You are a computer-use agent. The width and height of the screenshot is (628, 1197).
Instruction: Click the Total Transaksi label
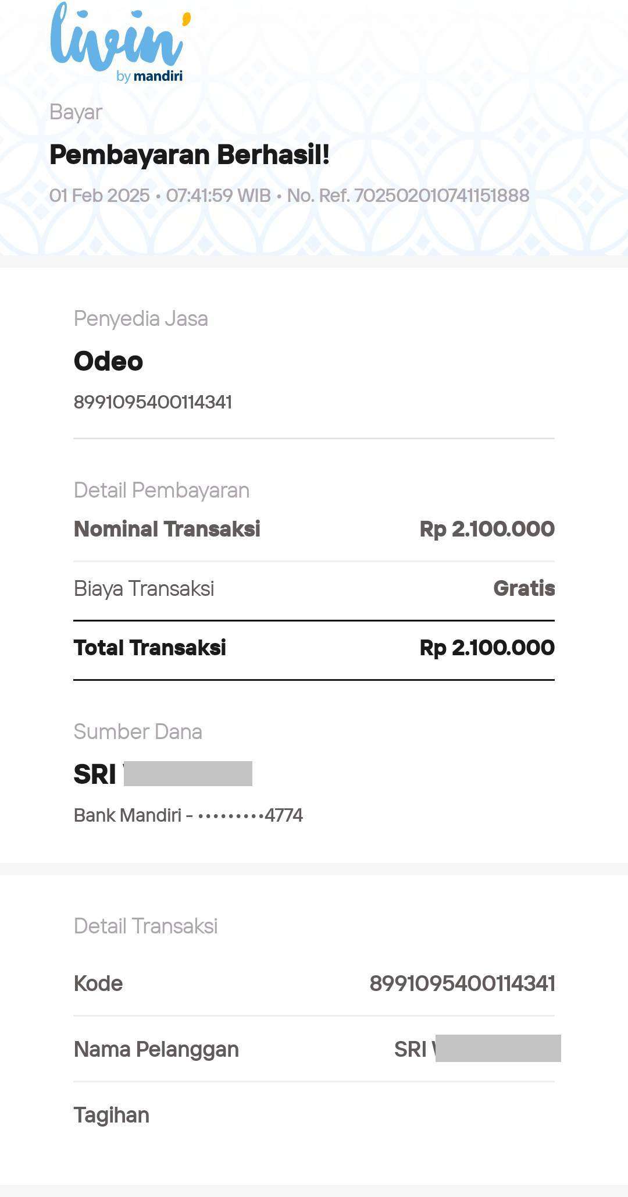(150, 648)
